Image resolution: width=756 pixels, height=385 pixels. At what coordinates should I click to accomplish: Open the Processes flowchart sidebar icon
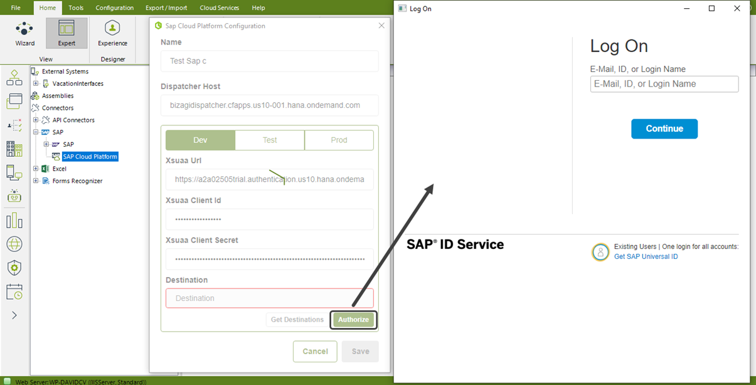14,78
